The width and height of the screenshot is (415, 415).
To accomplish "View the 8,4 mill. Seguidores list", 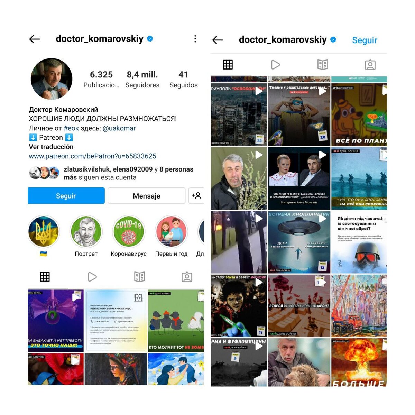I will tap(142, 80).
